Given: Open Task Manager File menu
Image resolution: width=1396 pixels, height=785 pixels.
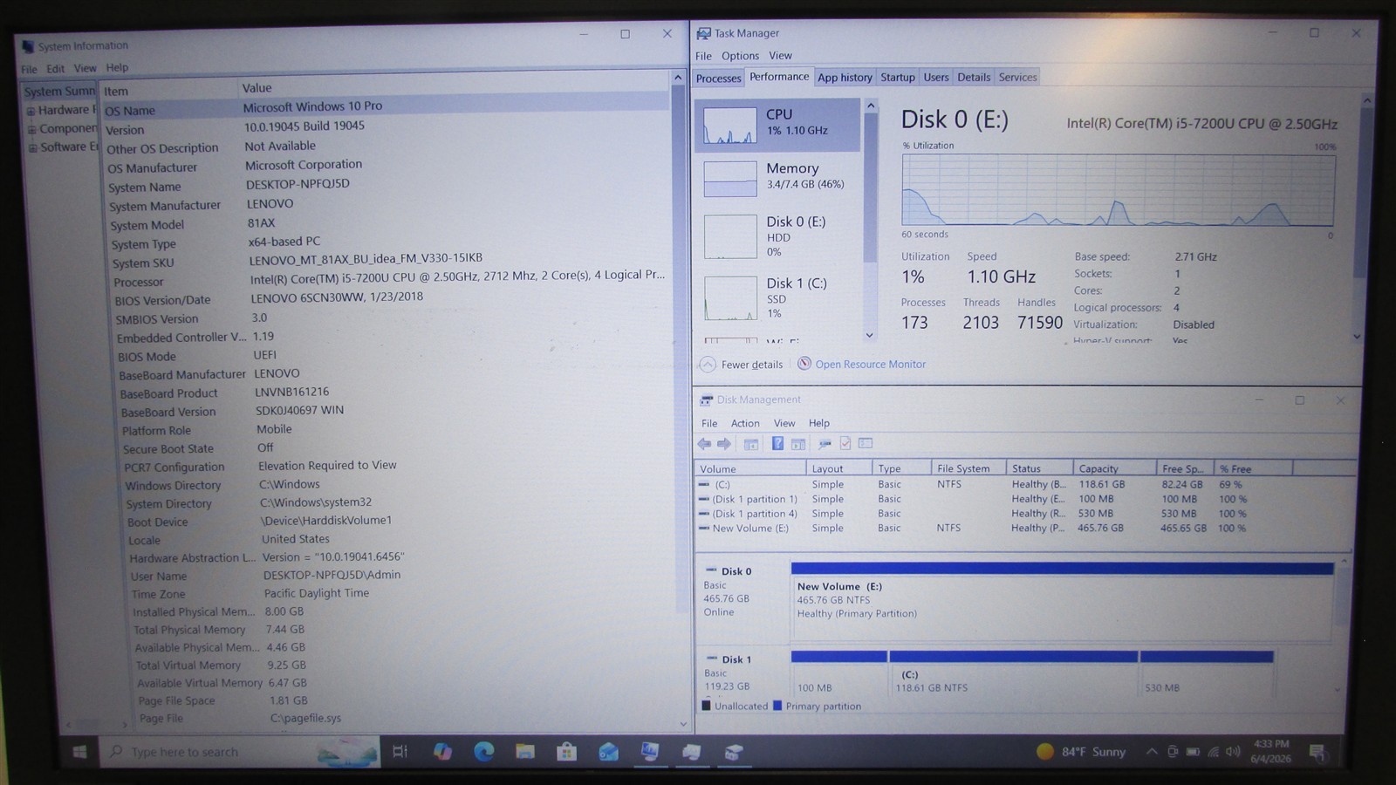Looking at the screenshot, I should click(703, 56).
